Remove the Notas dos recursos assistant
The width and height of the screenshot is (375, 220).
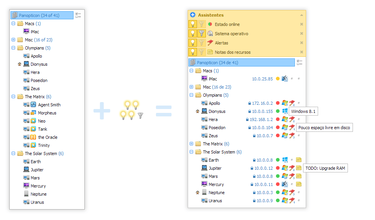[301, 52]
